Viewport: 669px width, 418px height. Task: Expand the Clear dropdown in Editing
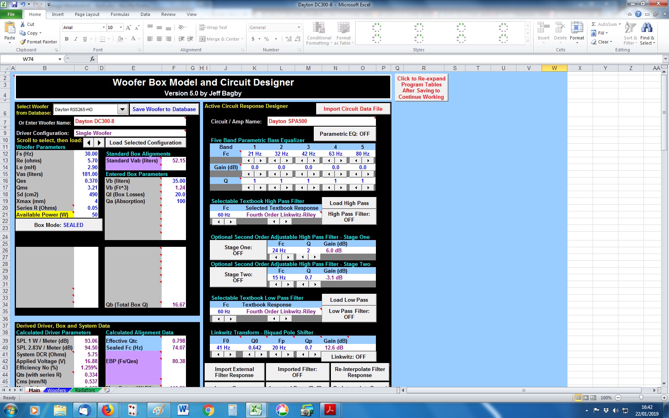click(611, 42)
